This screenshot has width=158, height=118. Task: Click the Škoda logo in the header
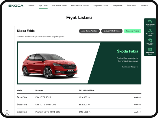[x=16, y=6]
